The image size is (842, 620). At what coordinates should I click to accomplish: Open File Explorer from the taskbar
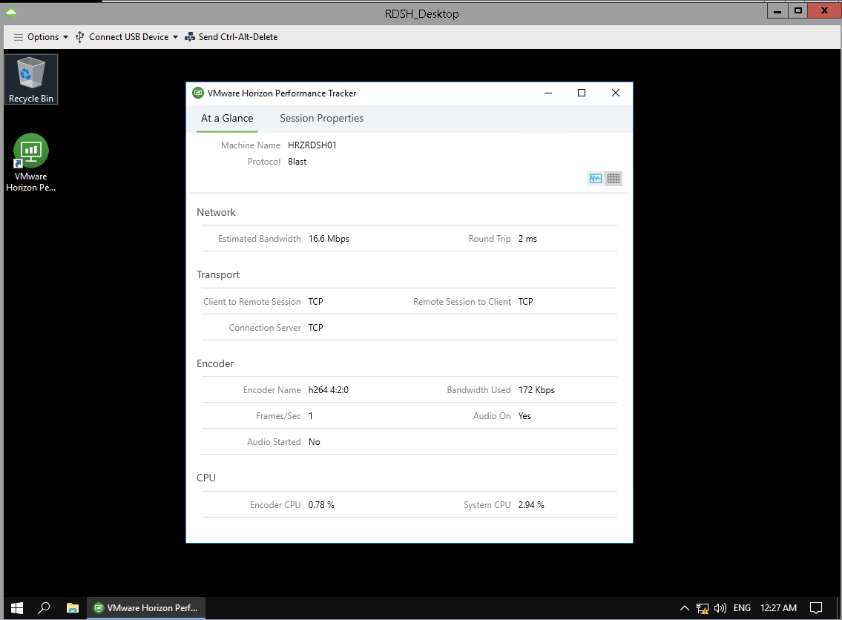click(x=73, y=607)
